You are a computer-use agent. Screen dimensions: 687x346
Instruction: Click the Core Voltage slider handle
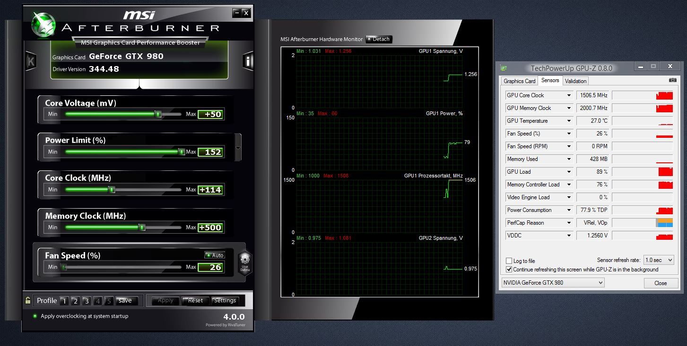[158, 114]
